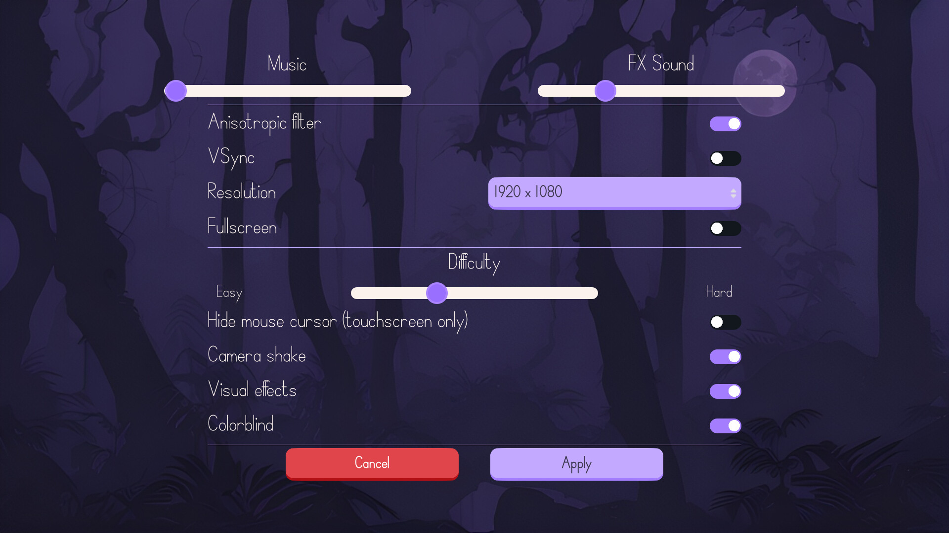Image resolution: width=949 pixels, height=533 pixels.
Task: Disable Visual effects toggle
Action: 725,391
